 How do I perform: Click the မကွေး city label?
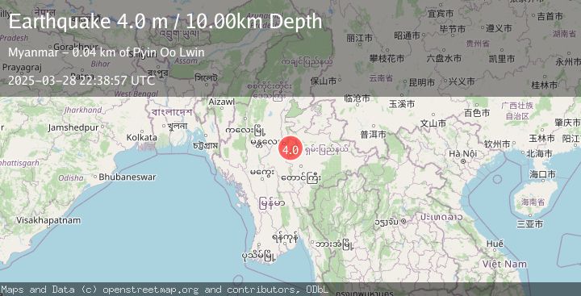tap(262, 173)
